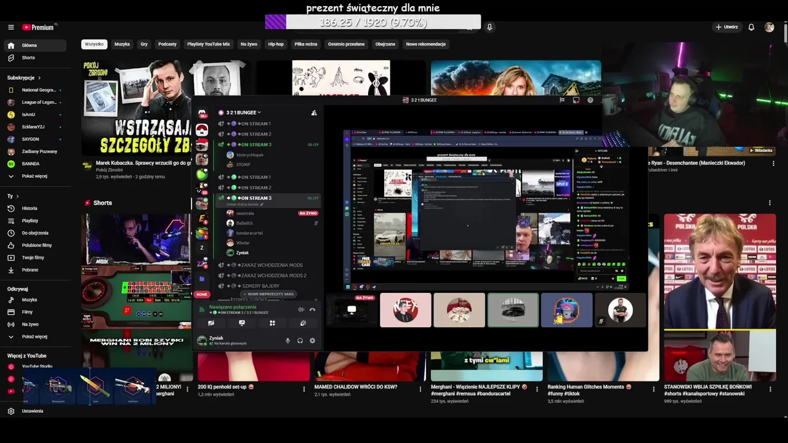Image resolution: width=788 pixels, height=443 pixels.
Task: Go to Główna in YouTube sidebar
Action: tap(36, 46)
